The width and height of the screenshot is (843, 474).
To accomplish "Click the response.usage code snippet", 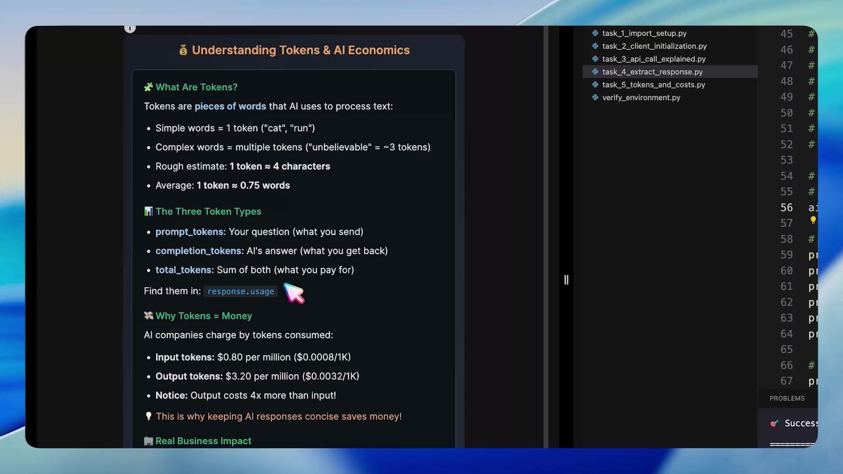I will click(x=241, y=291).
